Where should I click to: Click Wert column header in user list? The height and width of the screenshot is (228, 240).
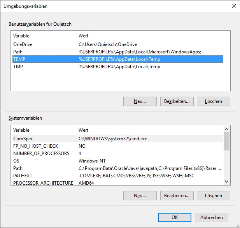coord(149,36)
